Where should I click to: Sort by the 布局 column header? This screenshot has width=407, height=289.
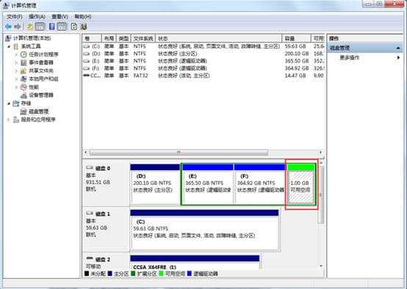pos(109,39)
